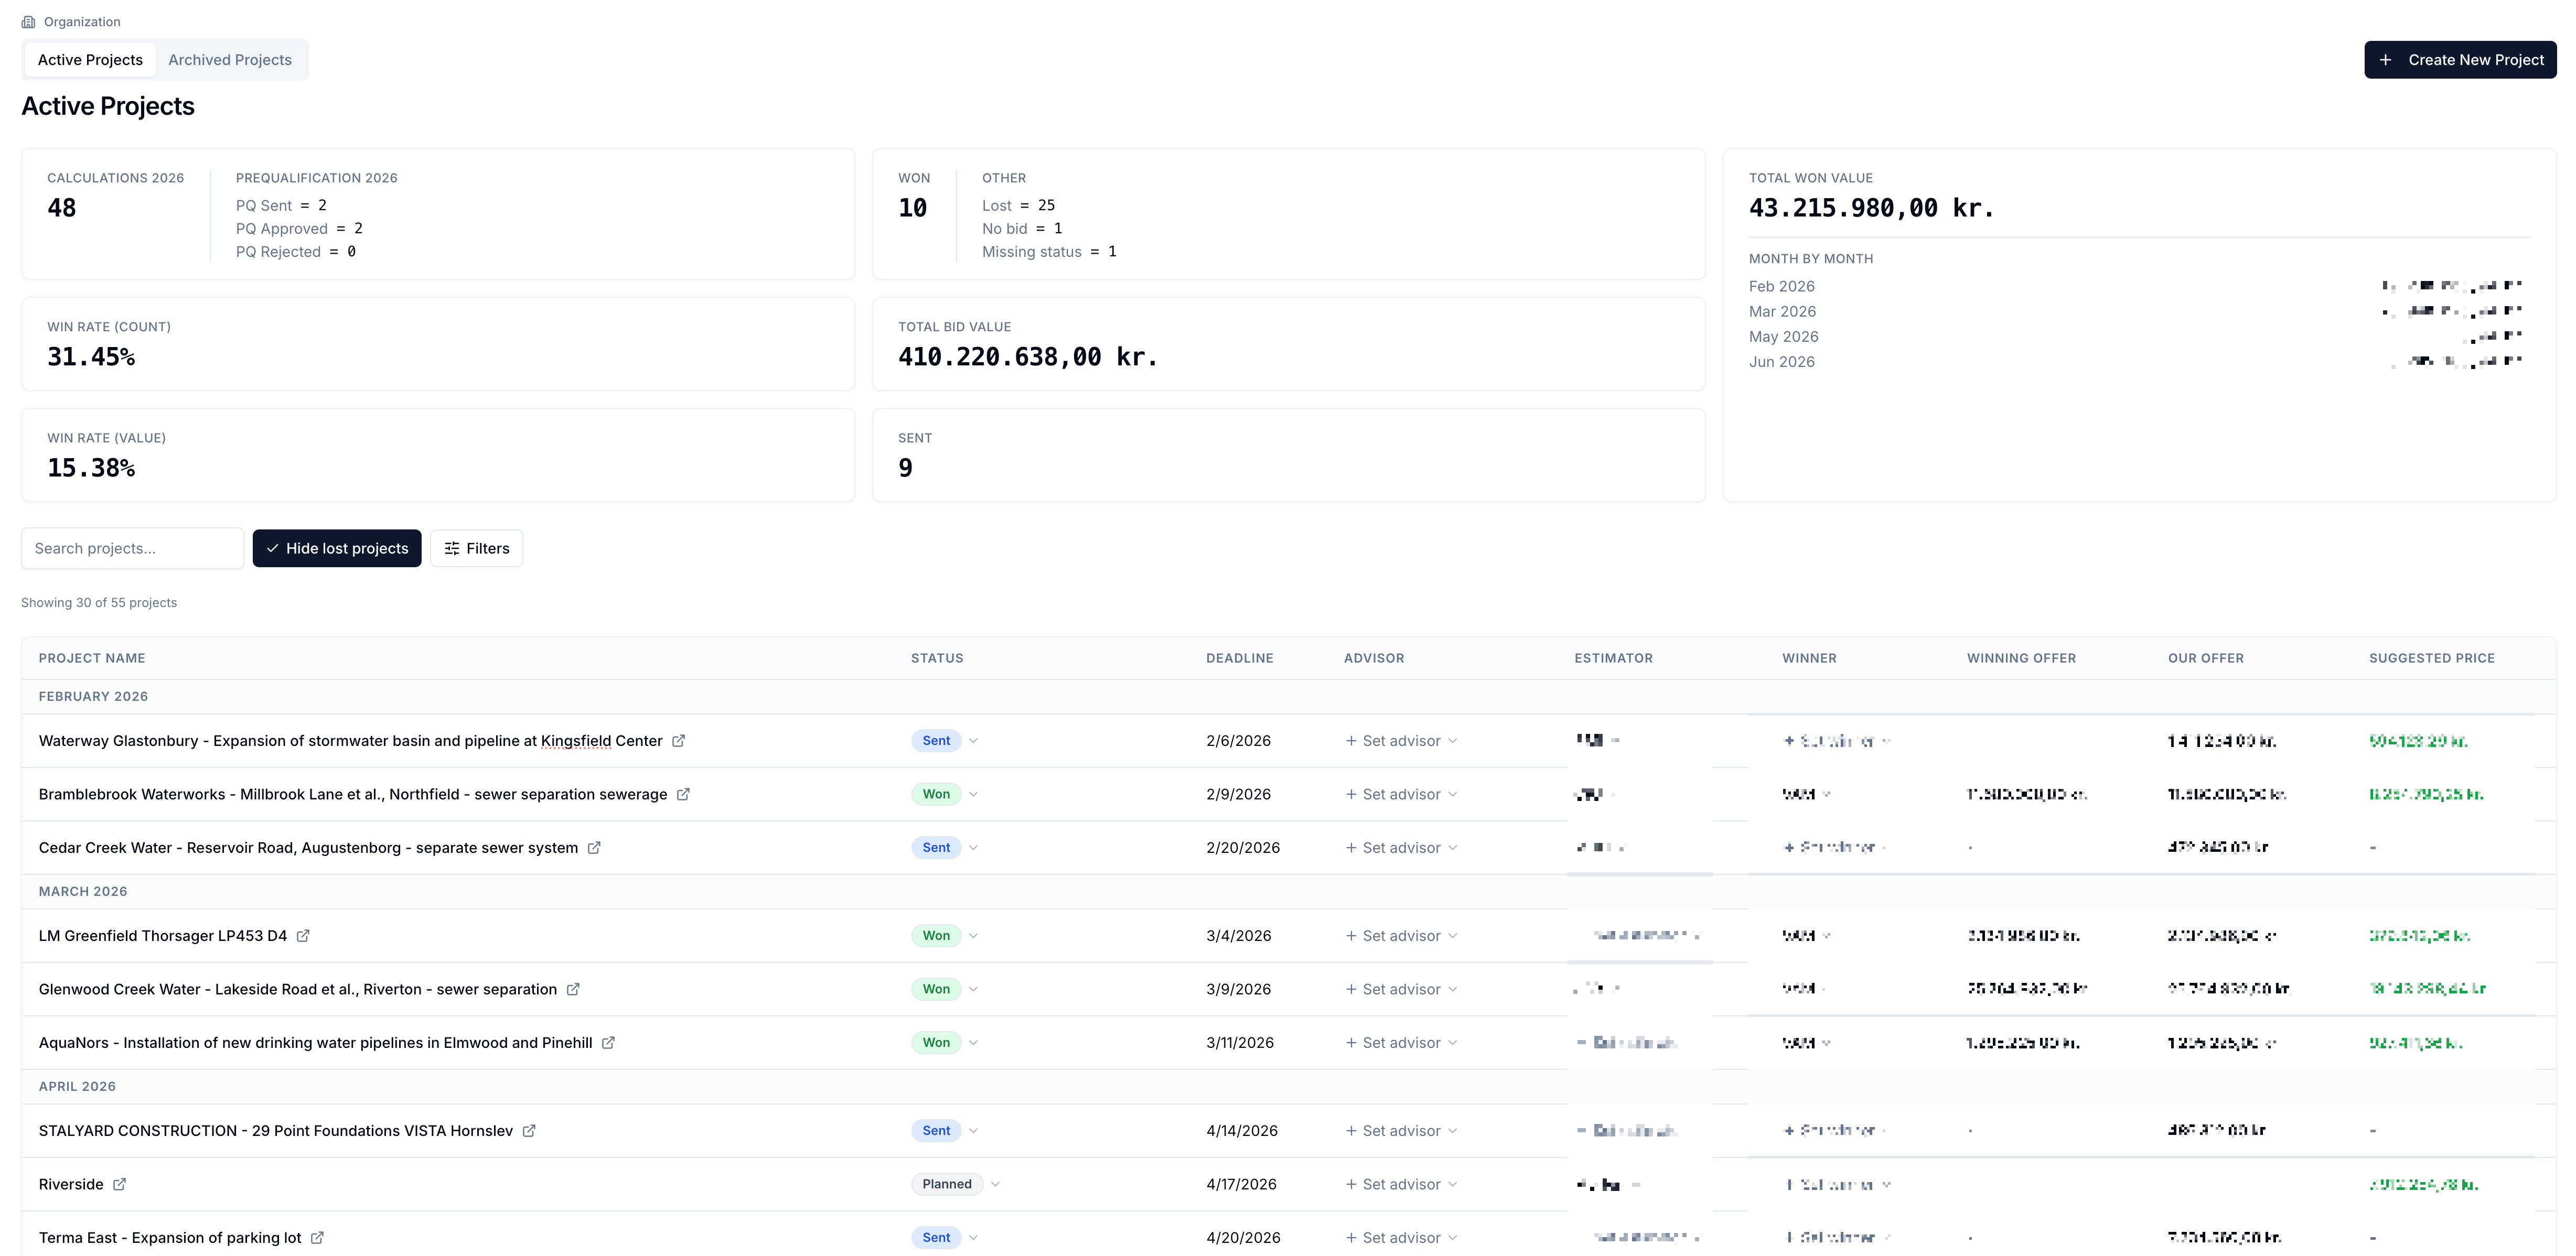Expand status dropdown for Cedar Creek Water
Viewport: 2576px width, 1256px height.
[973, 847]
